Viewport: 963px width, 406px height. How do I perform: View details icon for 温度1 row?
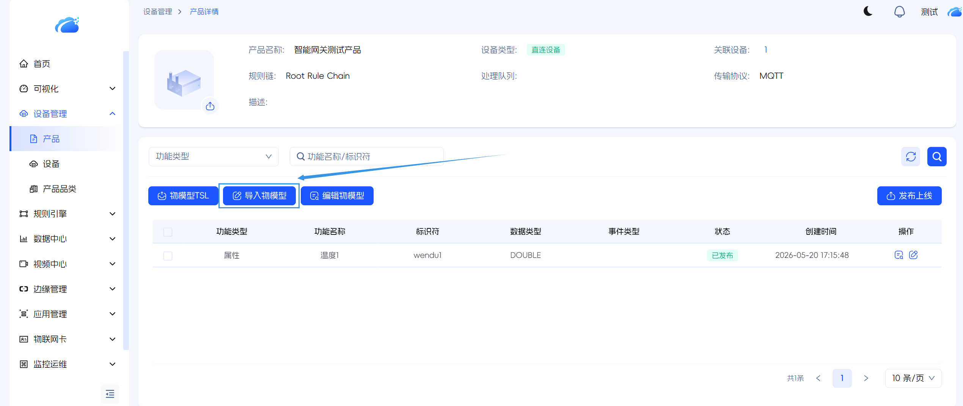coord(899,255)
